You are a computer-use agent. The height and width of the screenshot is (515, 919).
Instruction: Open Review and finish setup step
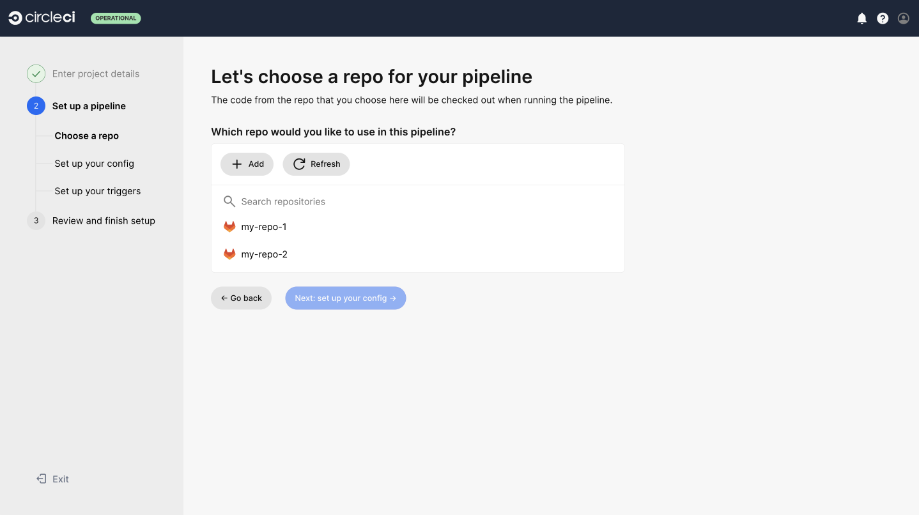click(104, 220)
